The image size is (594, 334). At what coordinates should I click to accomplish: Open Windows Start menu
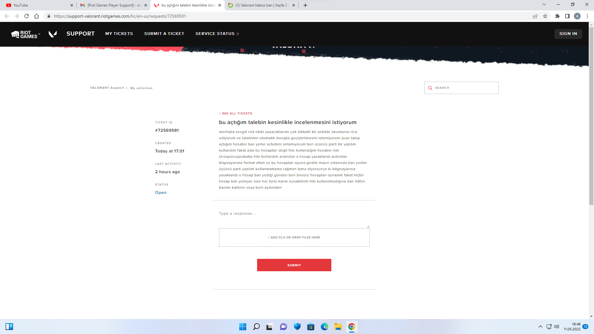coord(243,327)
